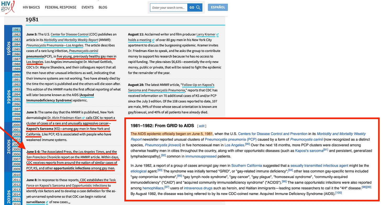Viewport: 381px width, 205px height.
Task: Click the 1980s decade label
Action: (8, 49)
